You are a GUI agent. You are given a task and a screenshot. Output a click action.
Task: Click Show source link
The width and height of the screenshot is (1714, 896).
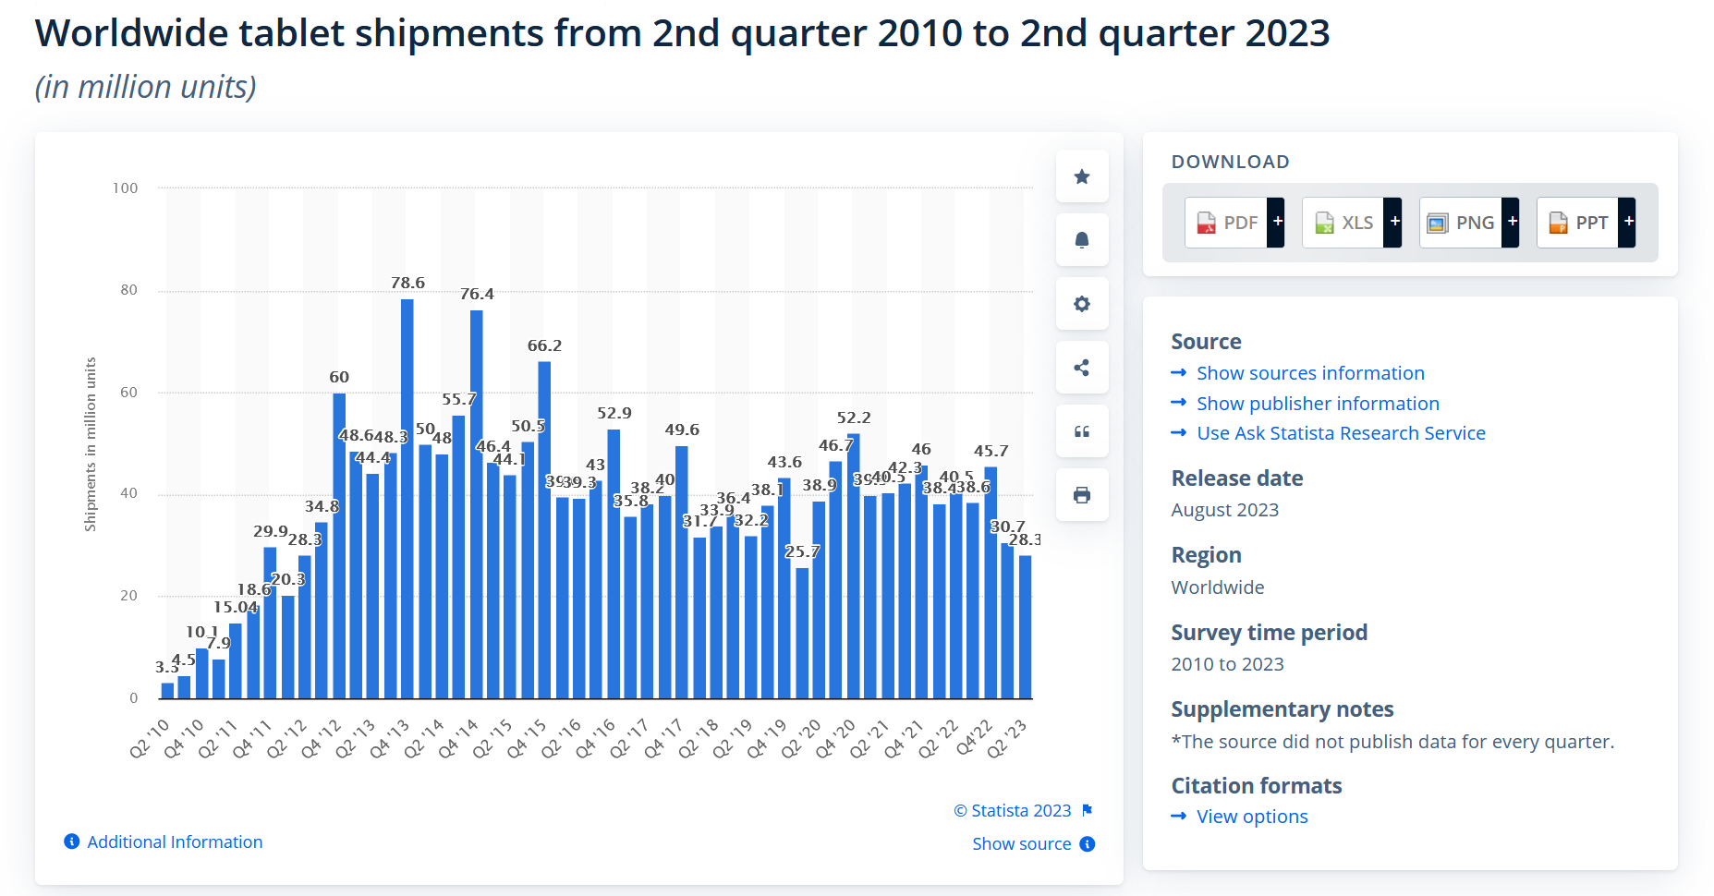click(1021, 843)
